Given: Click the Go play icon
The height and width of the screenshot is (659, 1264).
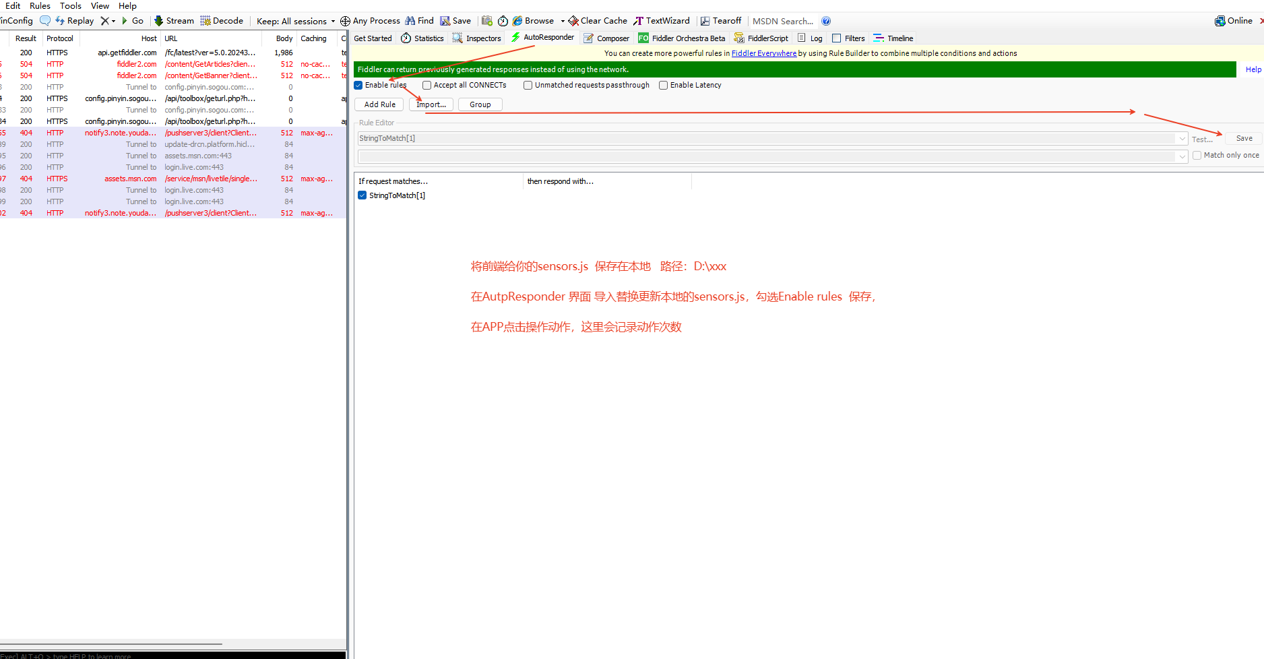Looking at the screenshot, I should tap(125, 21).
